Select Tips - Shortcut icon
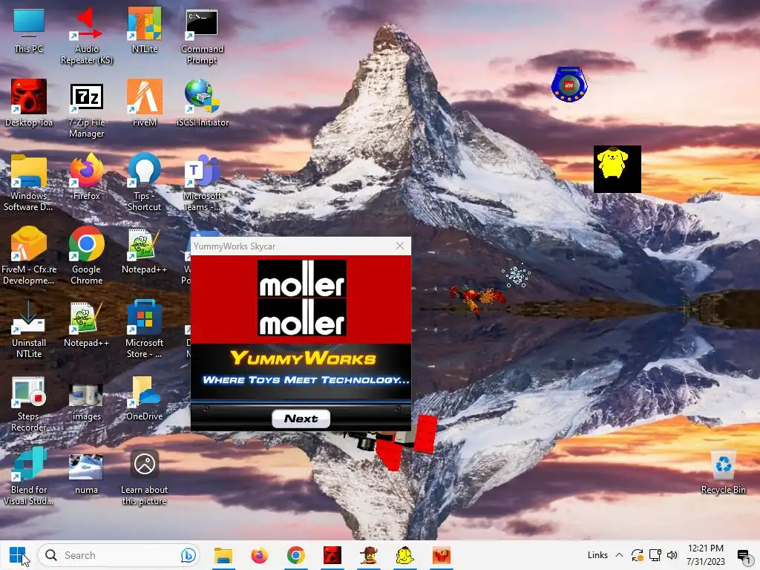The width and height of the screenshot is (760, 570). (145, 183)
